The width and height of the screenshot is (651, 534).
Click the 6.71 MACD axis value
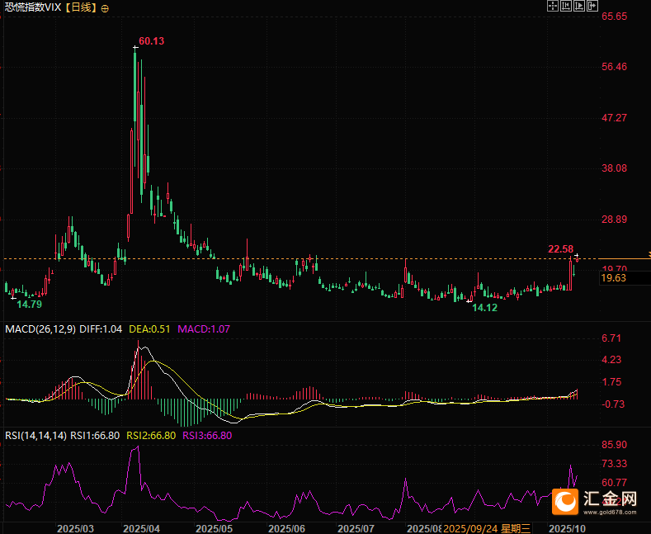pos(611,338)
